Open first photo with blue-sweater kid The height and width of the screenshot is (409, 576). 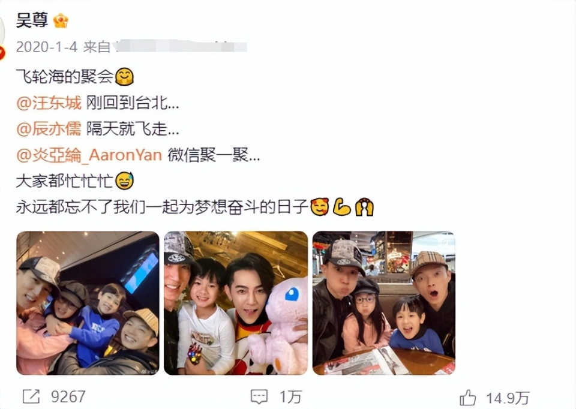pyautogui.click(x=88, y=303)
